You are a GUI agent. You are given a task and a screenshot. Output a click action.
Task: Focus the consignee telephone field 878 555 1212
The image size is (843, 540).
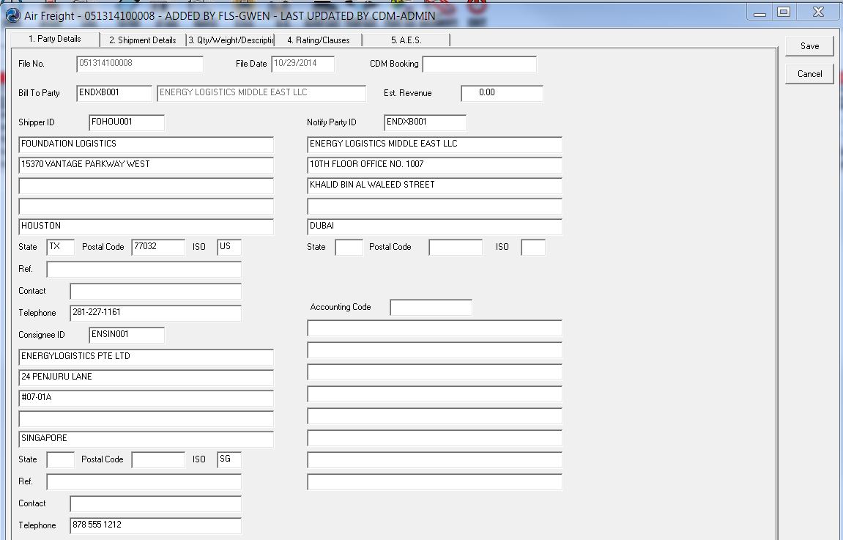[x=155, y=525]
